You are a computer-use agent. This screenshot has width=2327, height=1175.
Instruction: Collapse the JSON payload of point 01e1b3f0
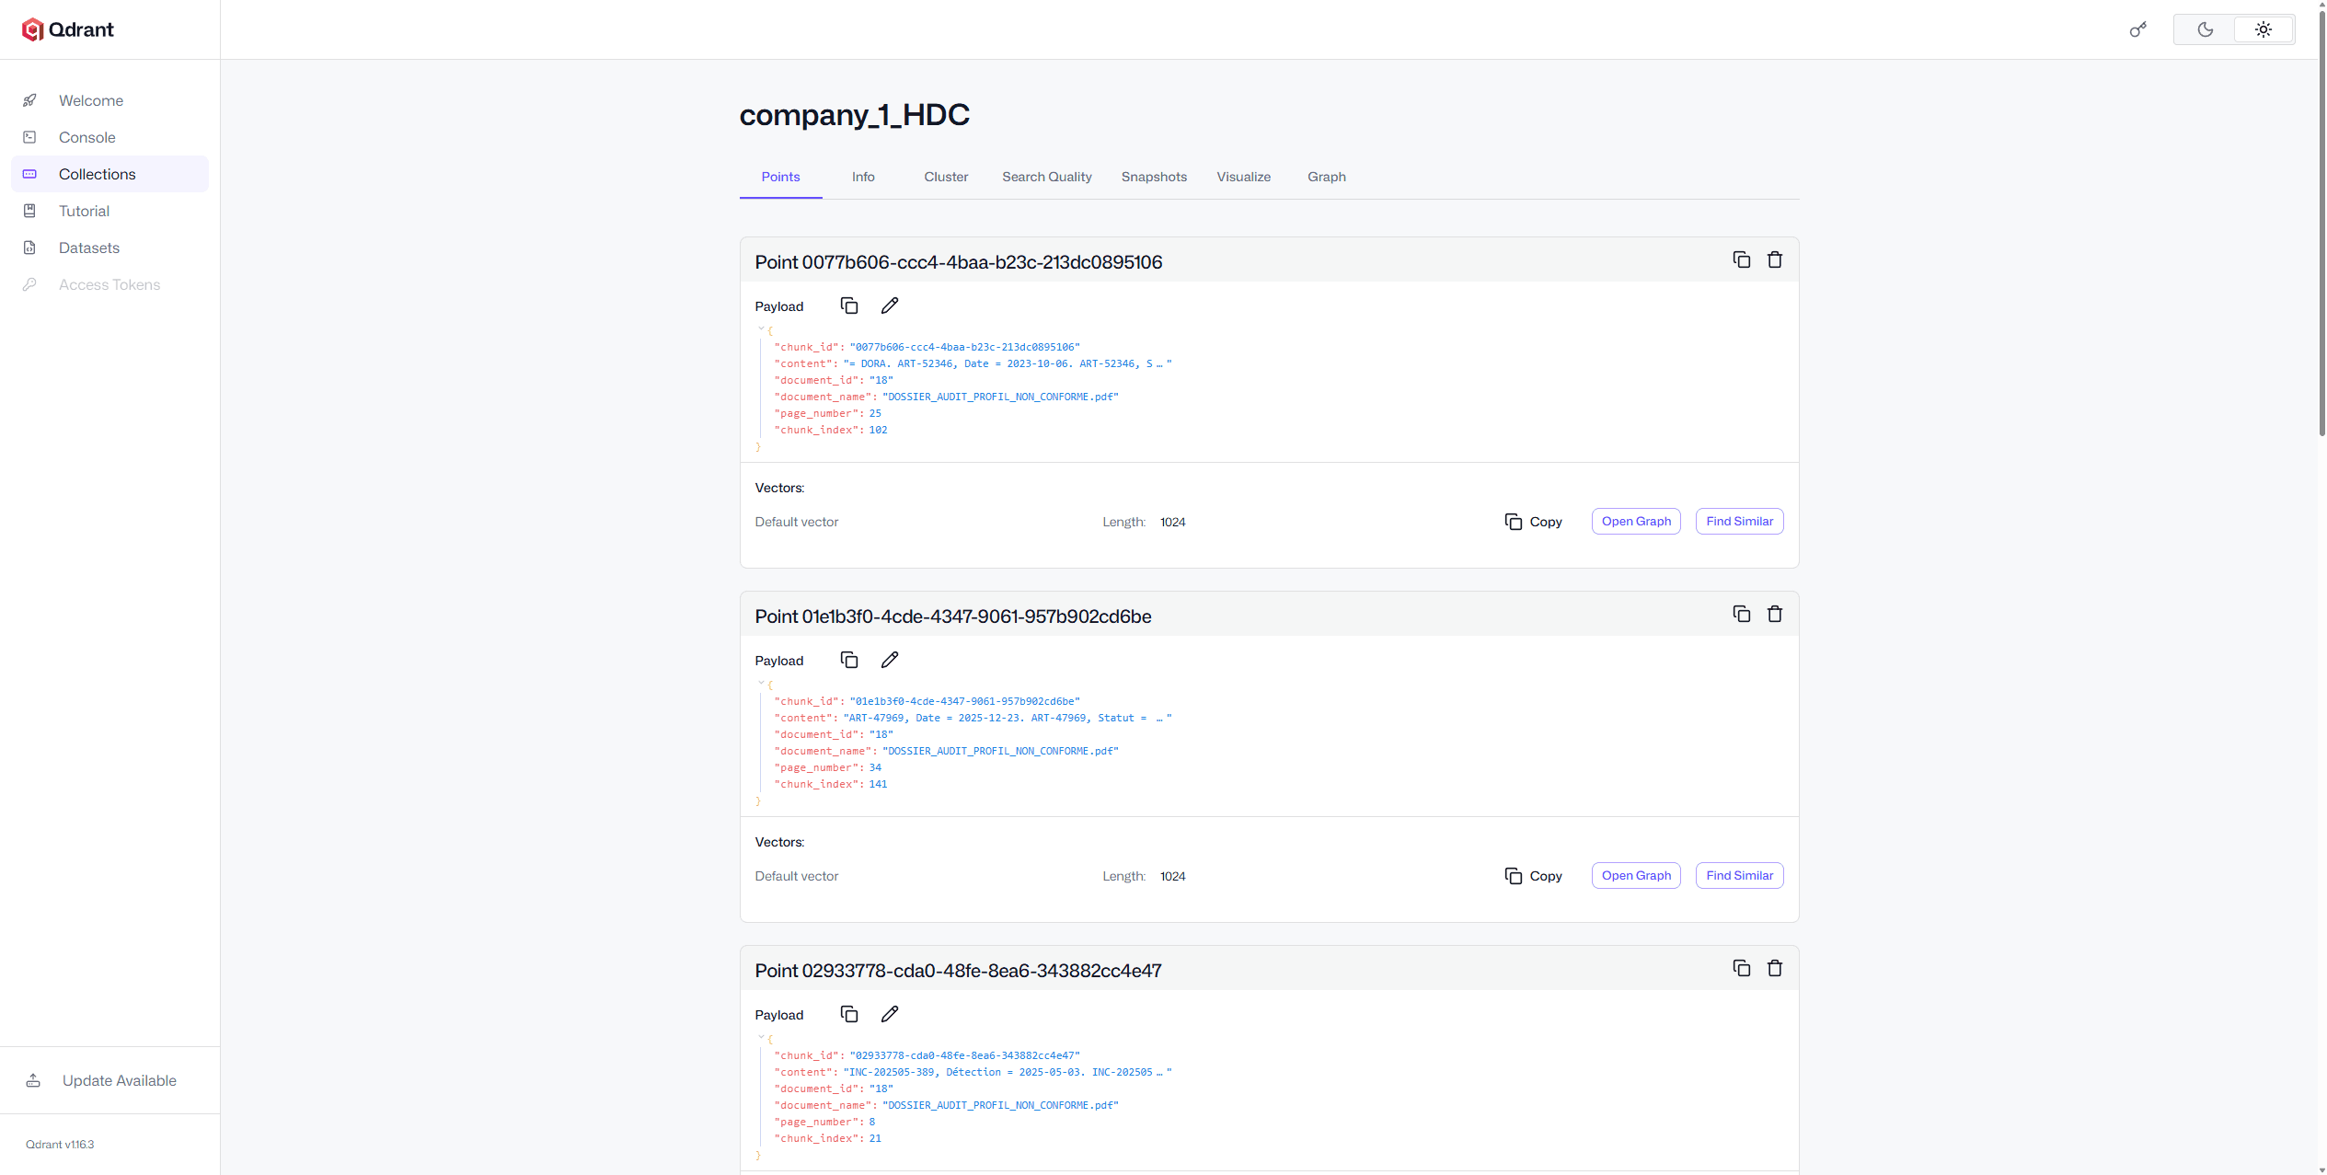(x=759, y=684)
